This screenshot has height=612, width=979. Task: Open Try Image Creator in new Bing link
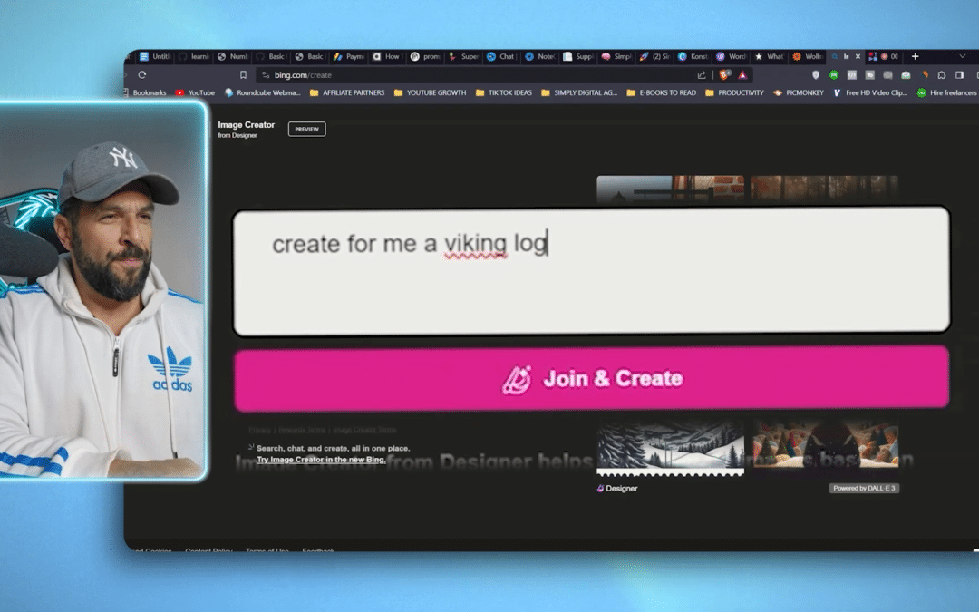321,460
